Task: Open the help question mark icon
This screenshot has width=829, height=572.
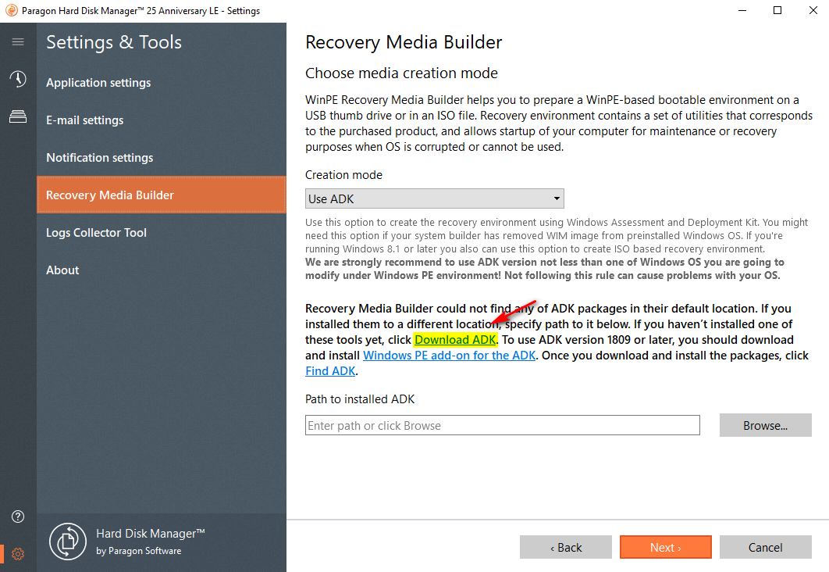Action: [18, 517]
